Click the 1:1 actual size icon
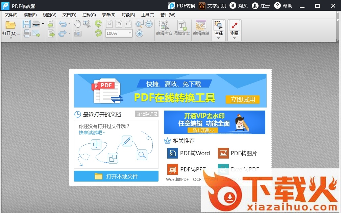The width and height of the screenshot is (341, 213). tap(109, 24)
